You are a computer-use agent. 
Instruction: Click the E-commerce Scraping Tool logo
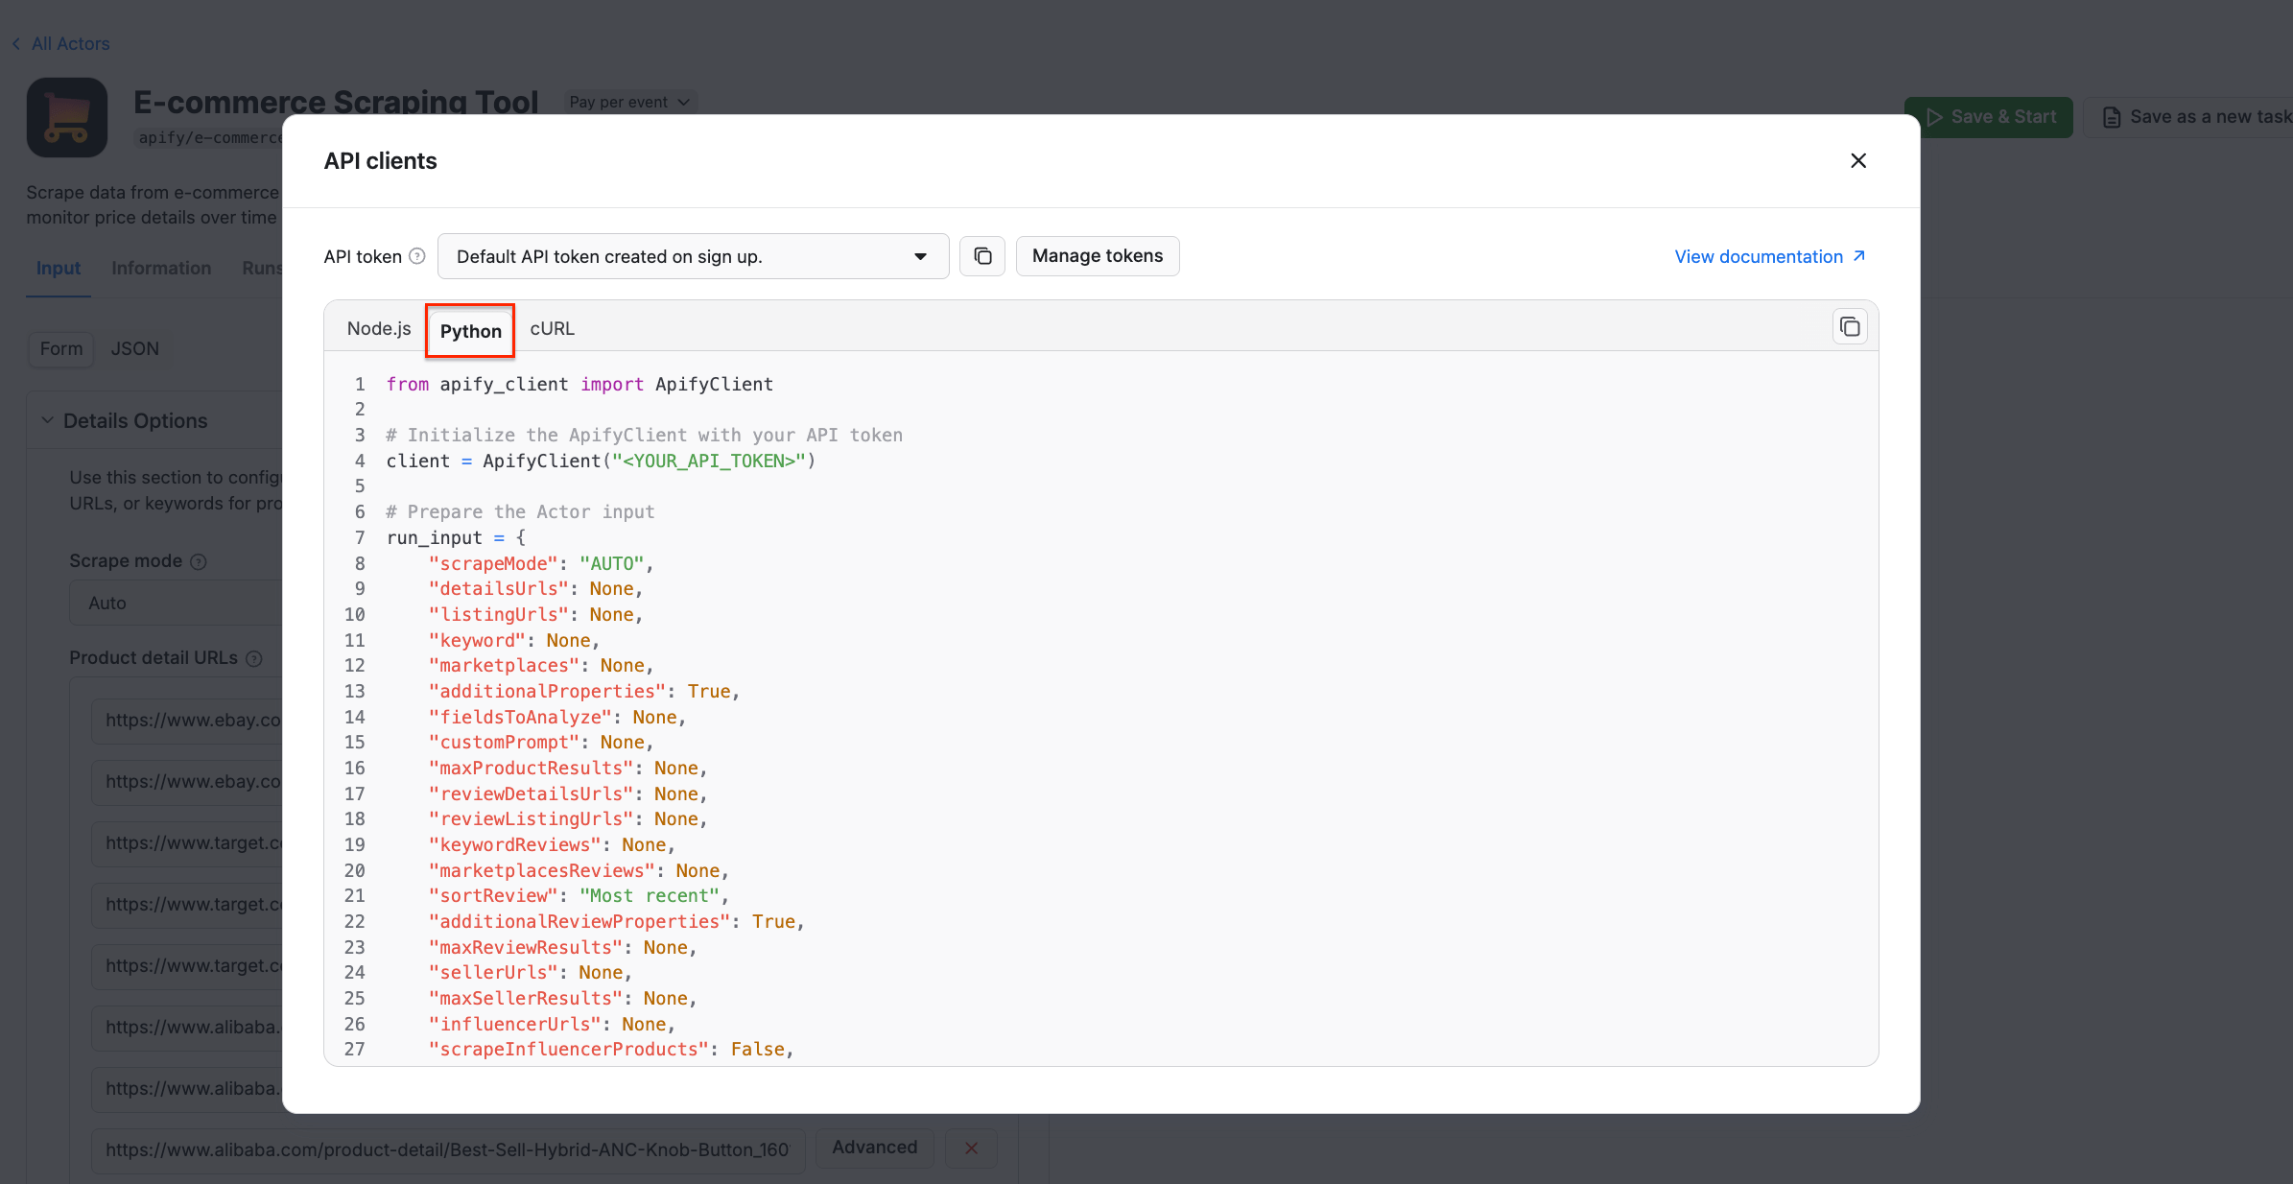(x=67, y=118)
